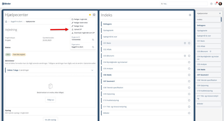Click the home icon in the breadcrumb
Screen dimensions: 224x121
pyautogui.click(x=6, y=22)
